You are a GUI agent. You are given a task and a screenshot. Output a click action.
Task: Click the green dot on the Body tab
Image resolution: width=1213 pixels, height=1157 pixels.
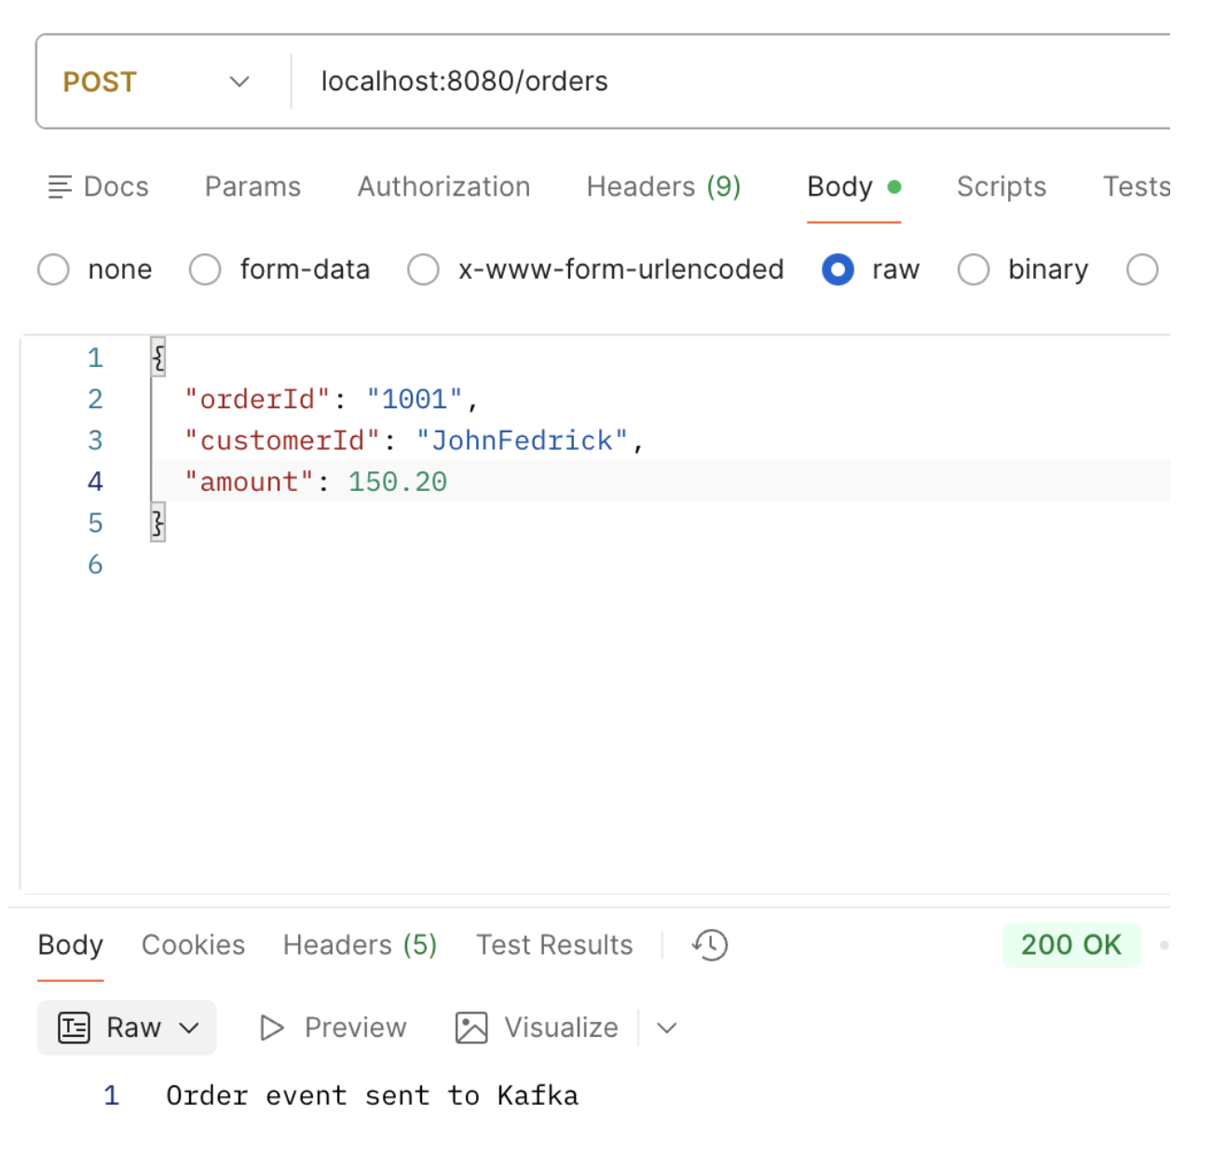894,186
